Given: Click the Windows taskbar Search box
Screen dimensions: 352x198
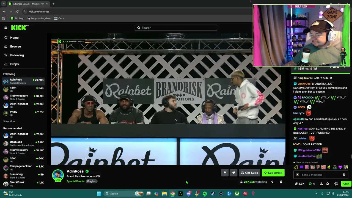Looking at the screenshot, I should tap(124, 194).
